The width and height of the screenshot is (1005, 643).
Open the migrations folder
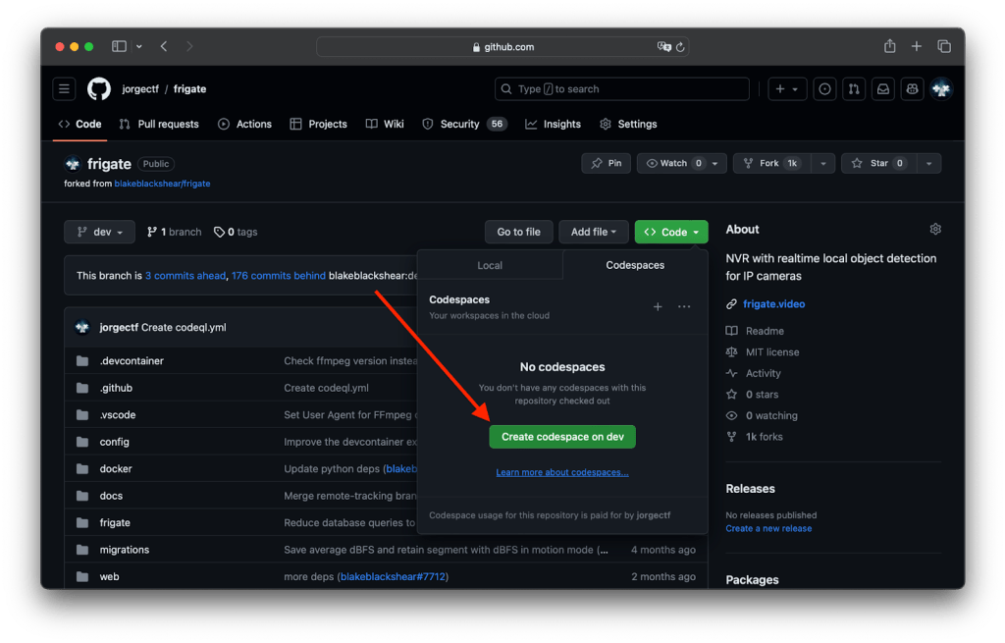point(125,550)
